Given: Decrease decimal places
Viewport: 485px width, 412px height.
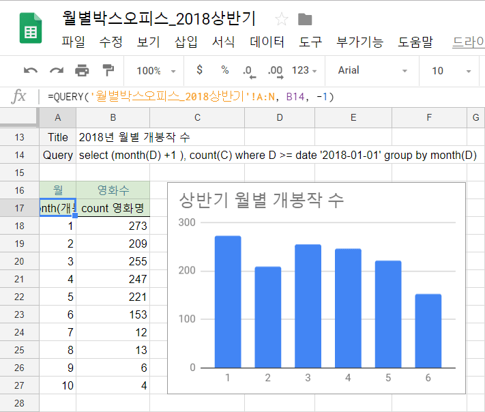Looking at the screenshot, I should click(x=248, y=71).
